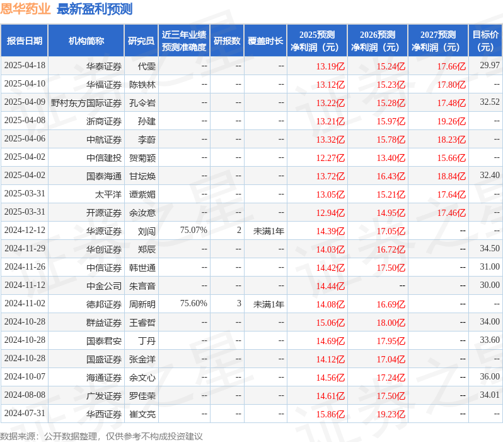This screenshot has width=503, height=442.
Task: Click analyst name 孔令岩
Action: (x=142, y=103)
